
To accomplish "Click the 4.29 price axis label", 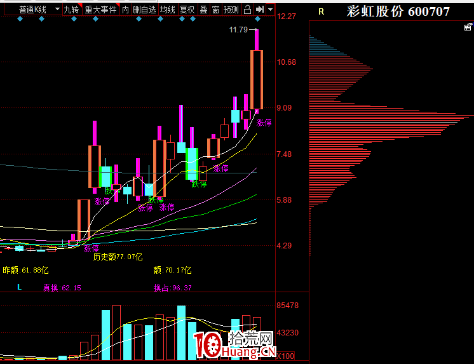I will pyautogui.click(x=284, y=245).
